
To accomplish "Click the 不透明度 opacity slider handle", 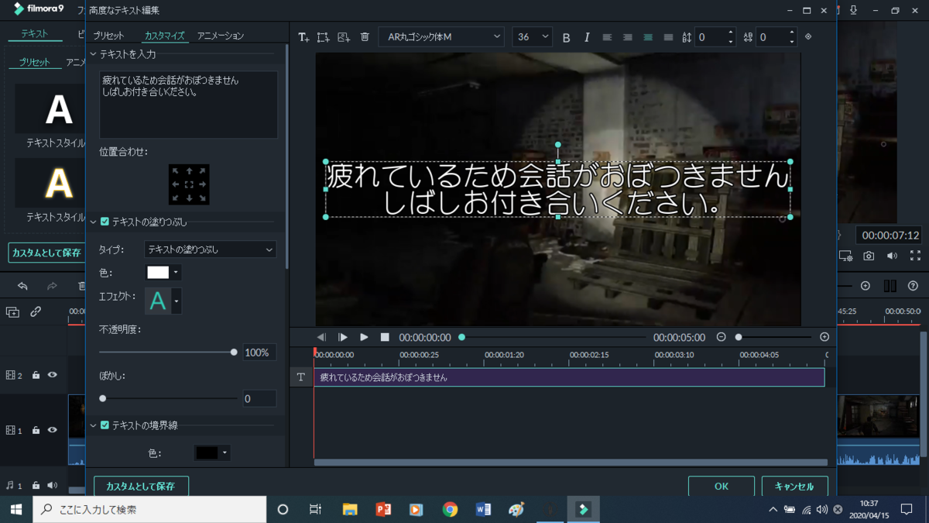I will point(234,352).
